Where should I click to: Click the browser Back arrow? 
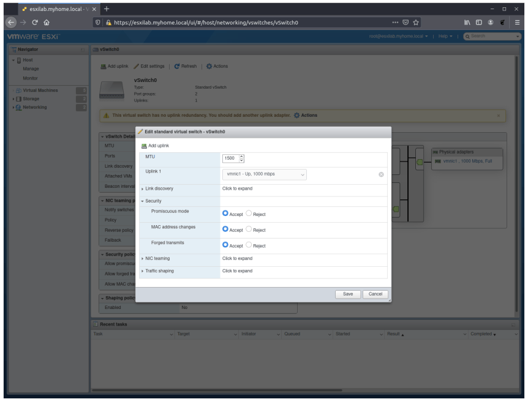pos(11,23)
